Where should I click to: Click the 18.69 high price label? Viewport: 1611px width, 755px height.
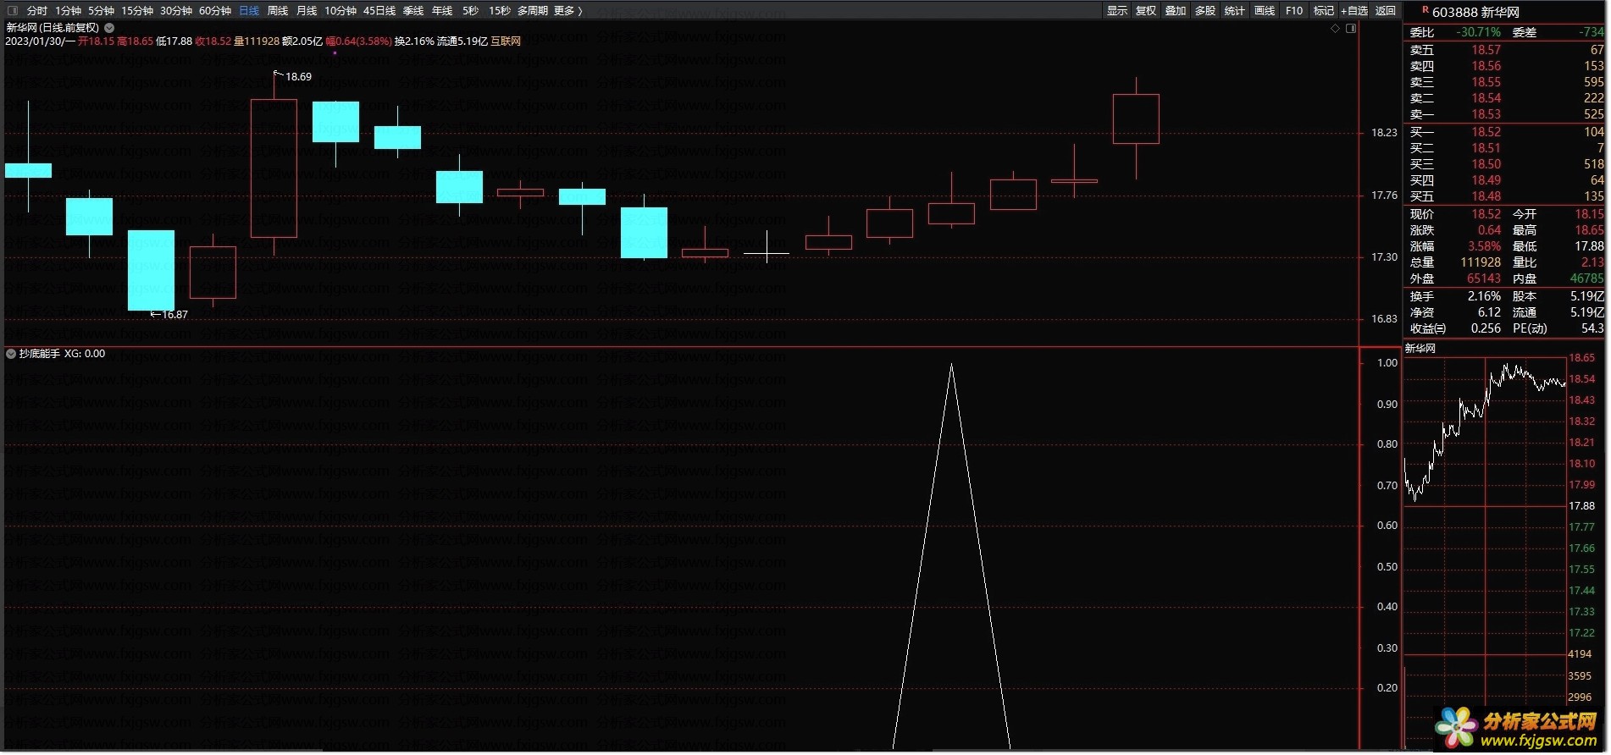298,77
